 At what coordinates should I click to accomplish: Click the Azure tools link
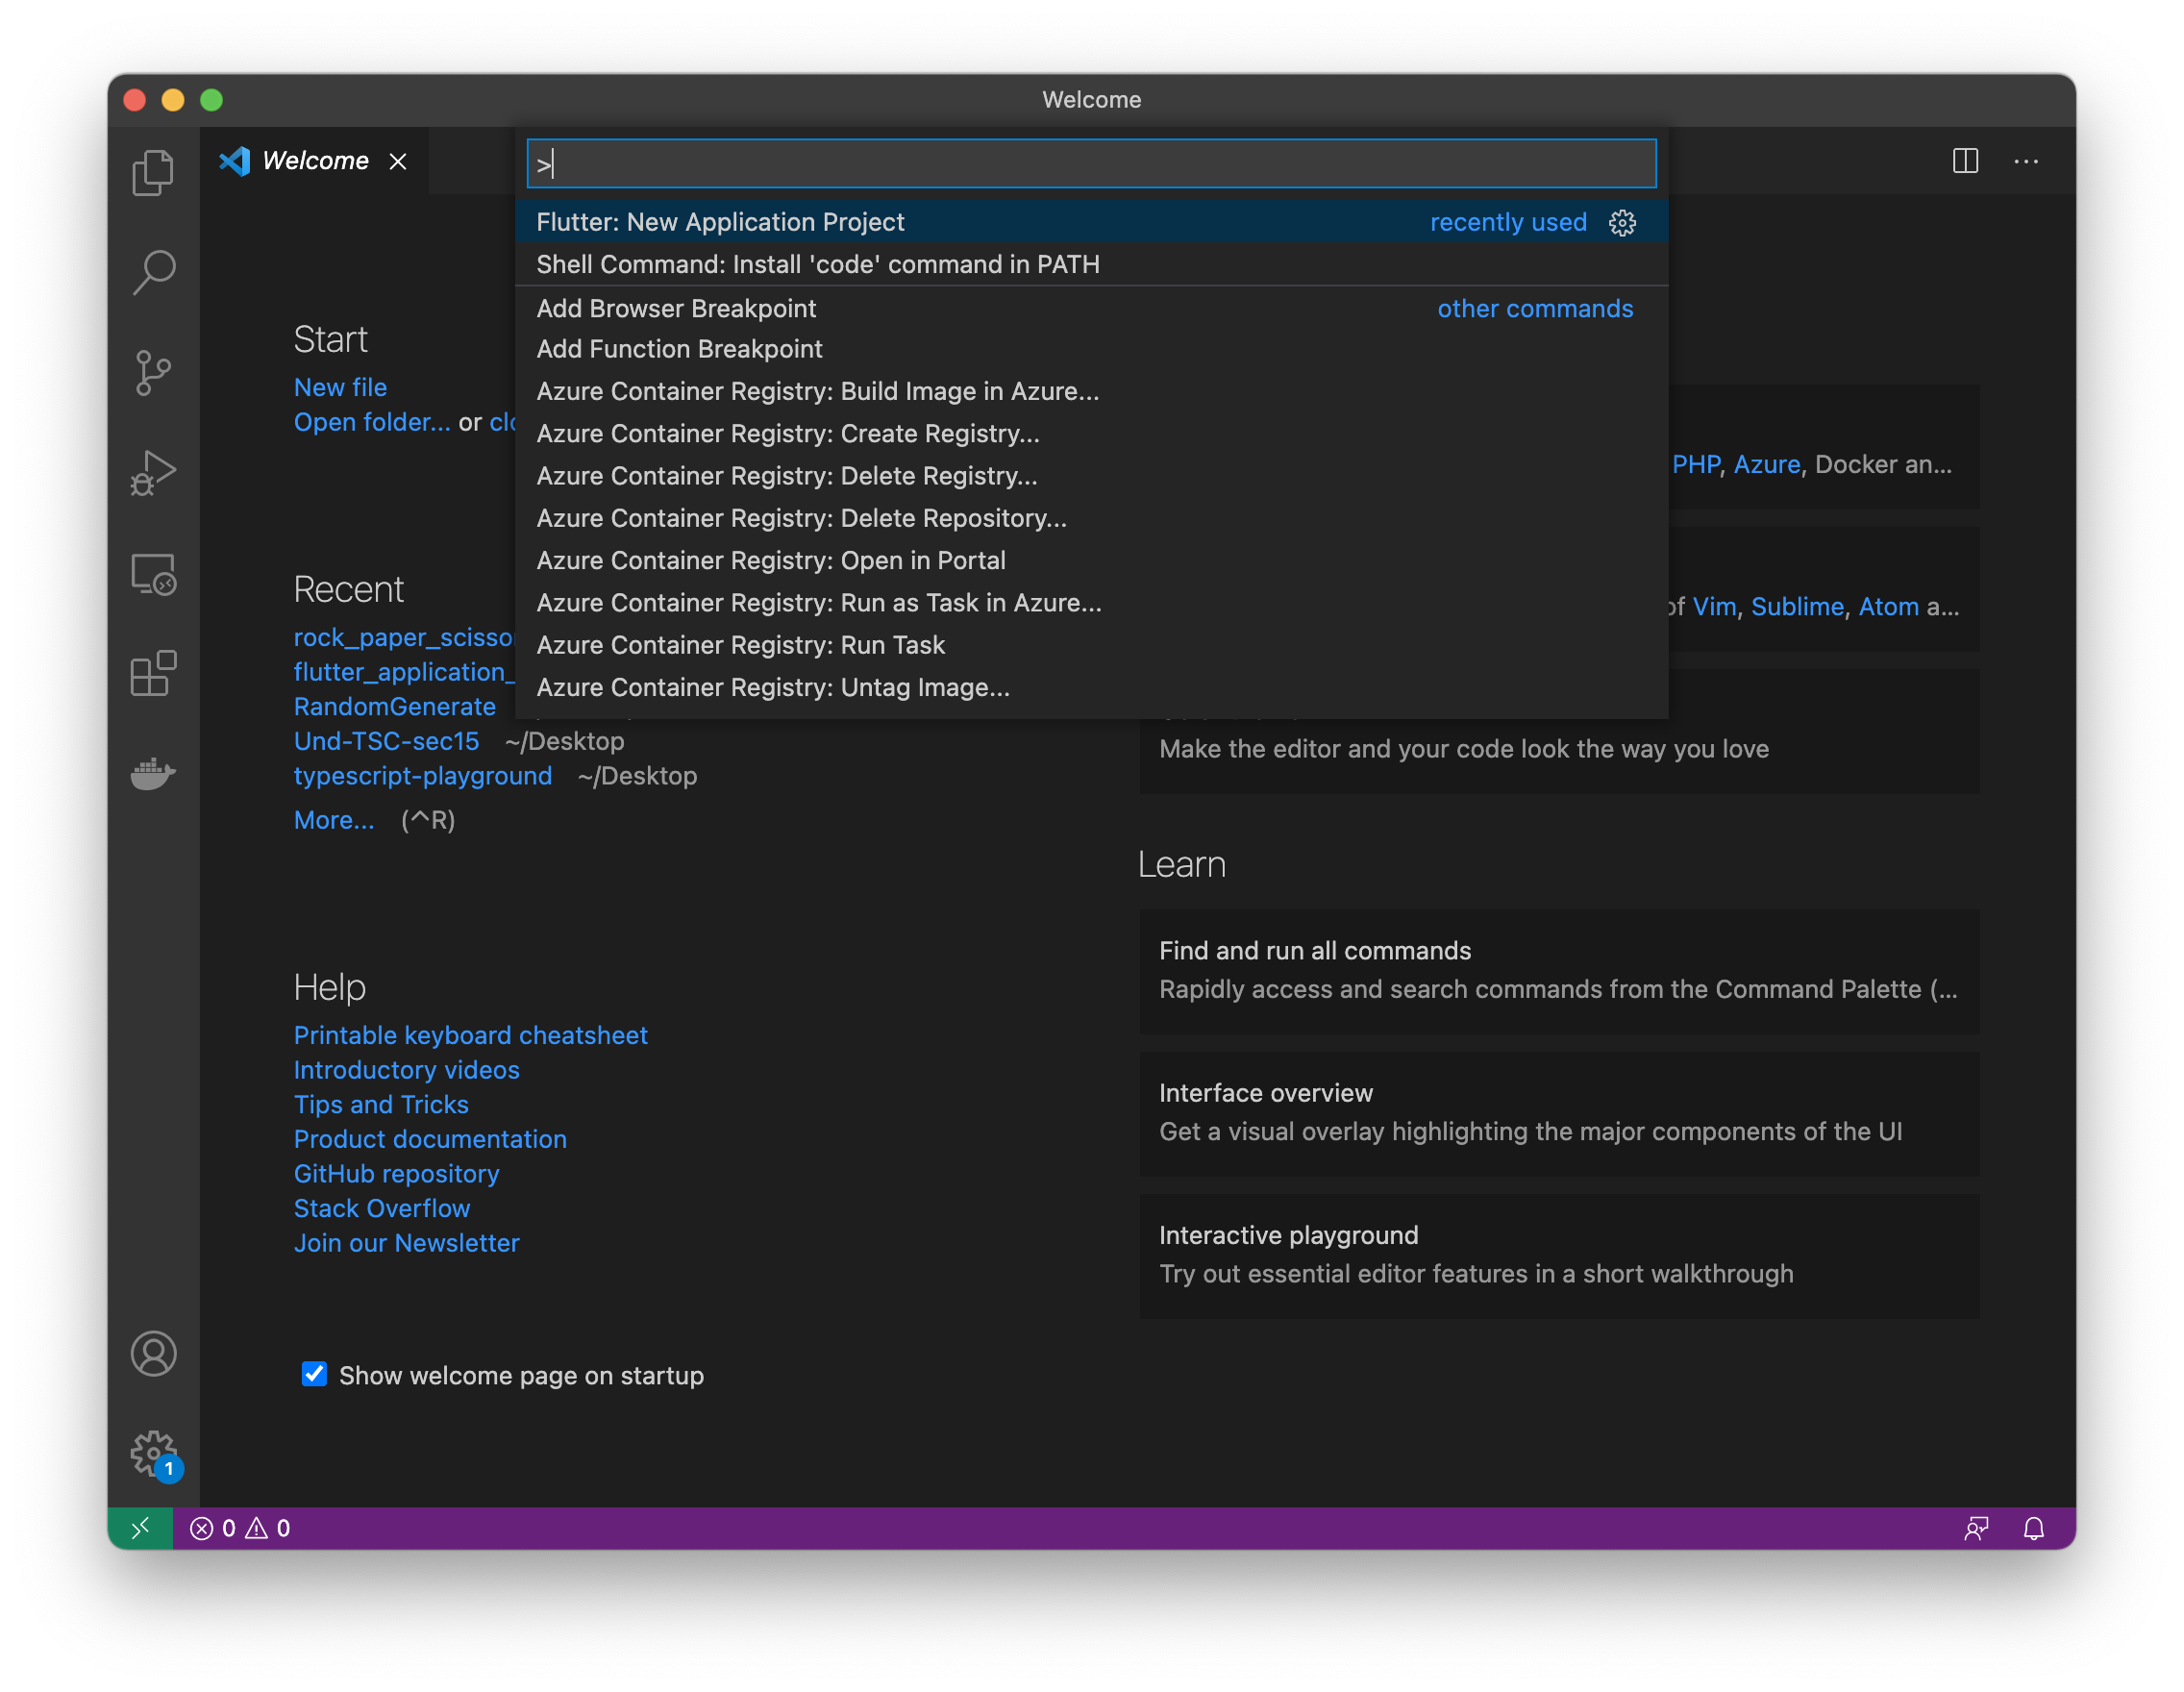tap(1767, 464)
